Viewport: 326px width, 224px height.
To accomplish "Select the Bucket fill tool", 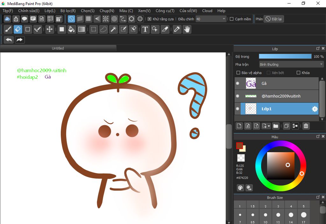I will pyautogui.click(x=71, y=30).
